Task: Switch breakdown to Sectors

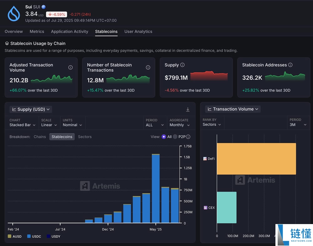Action: pyautogui.click(x=85, y=137)
